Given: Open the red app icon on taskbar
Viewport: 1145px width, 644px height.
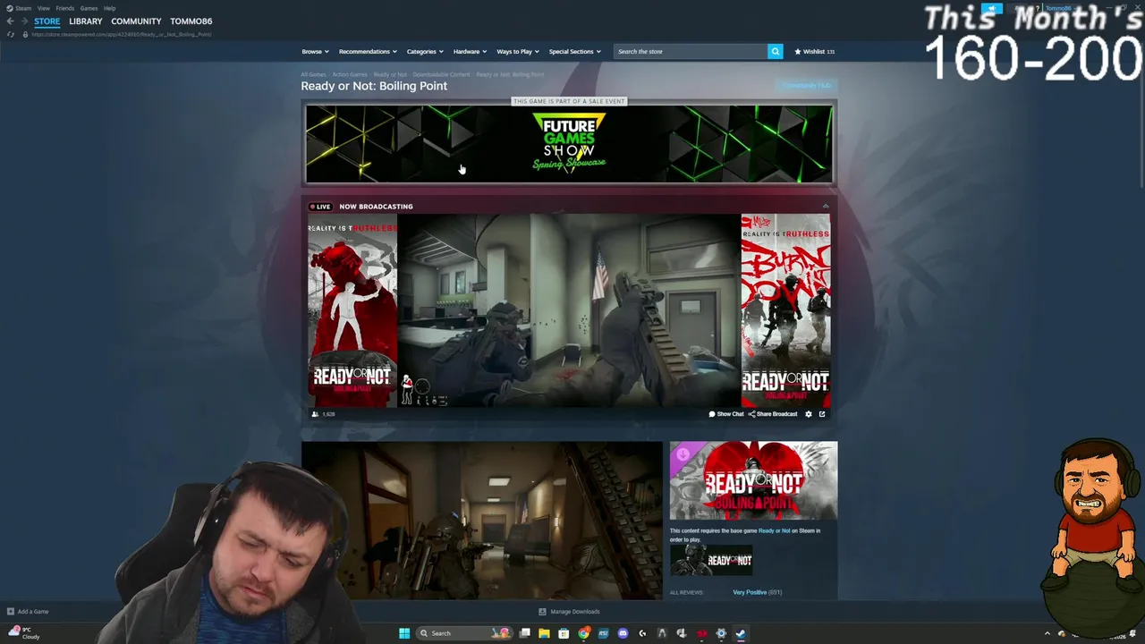Looking at the screenshot, I should 701,633.
